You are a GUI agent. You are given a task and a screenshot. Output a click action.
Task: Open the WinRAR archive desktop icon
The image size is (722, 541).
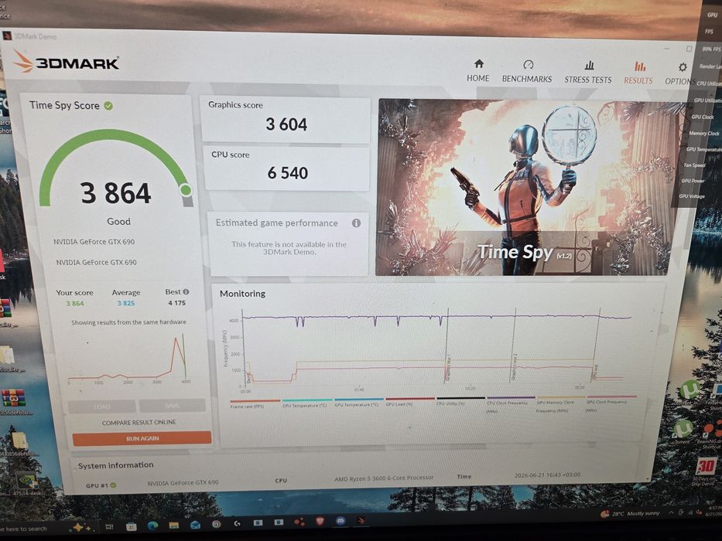pos(13,398)
